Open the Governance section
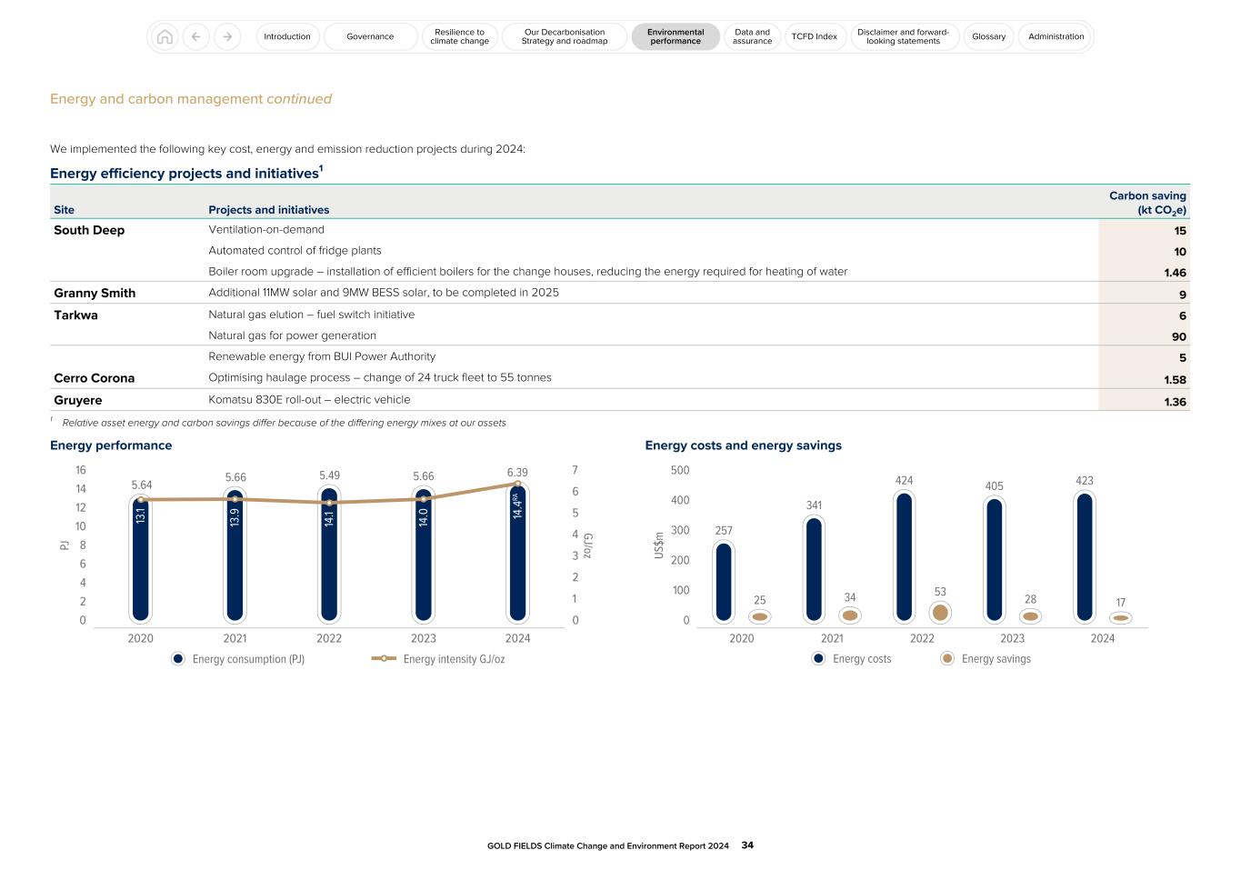 [x=370, y=36]
